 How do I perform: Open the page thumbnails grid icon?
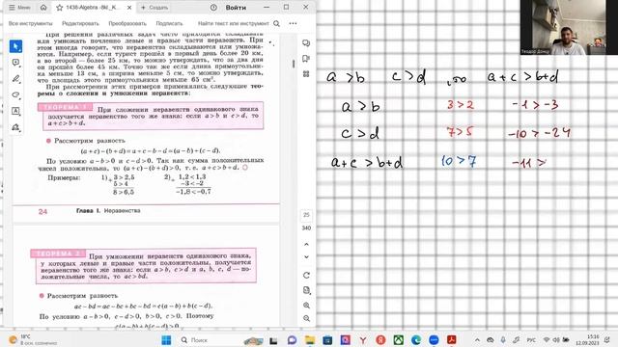coord(306,74)
